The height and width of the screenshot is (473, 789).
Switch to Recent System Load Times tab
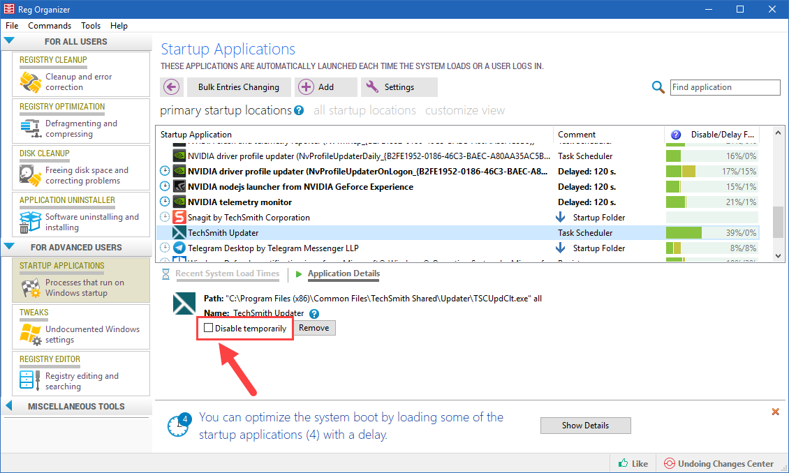click(x=227, y=273)
